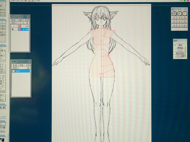Choose 接続面 in the selection panel
The height and width of the screenshot is (142, 190).
click(180, 48)
